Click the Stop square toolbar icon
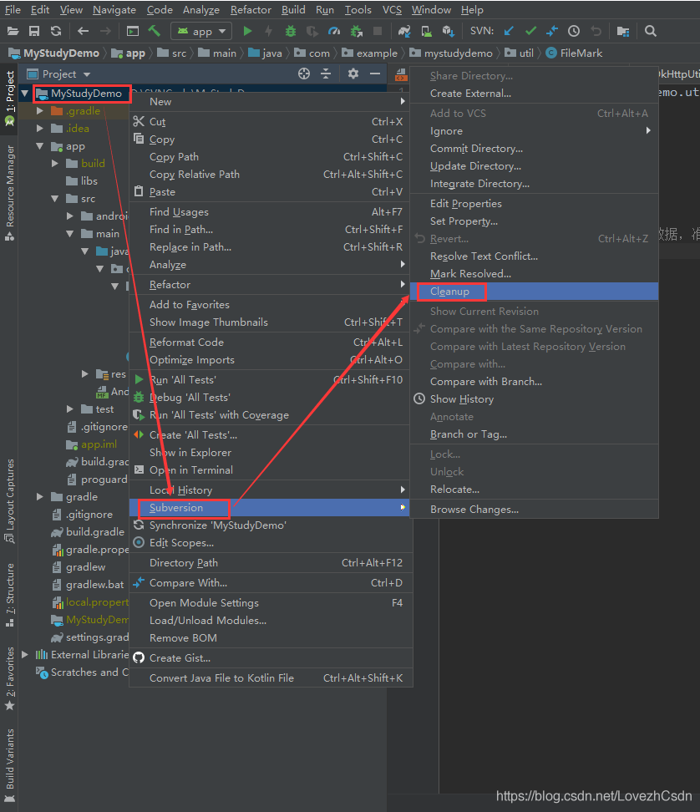 [378, 31]
